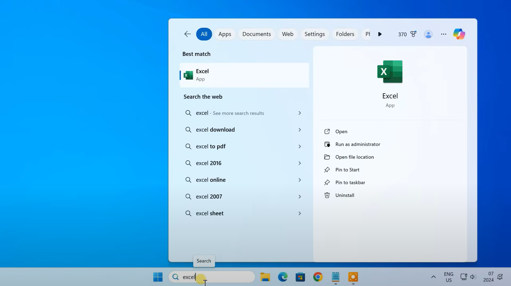Open Notepad from the taskbar

[335, 277]
